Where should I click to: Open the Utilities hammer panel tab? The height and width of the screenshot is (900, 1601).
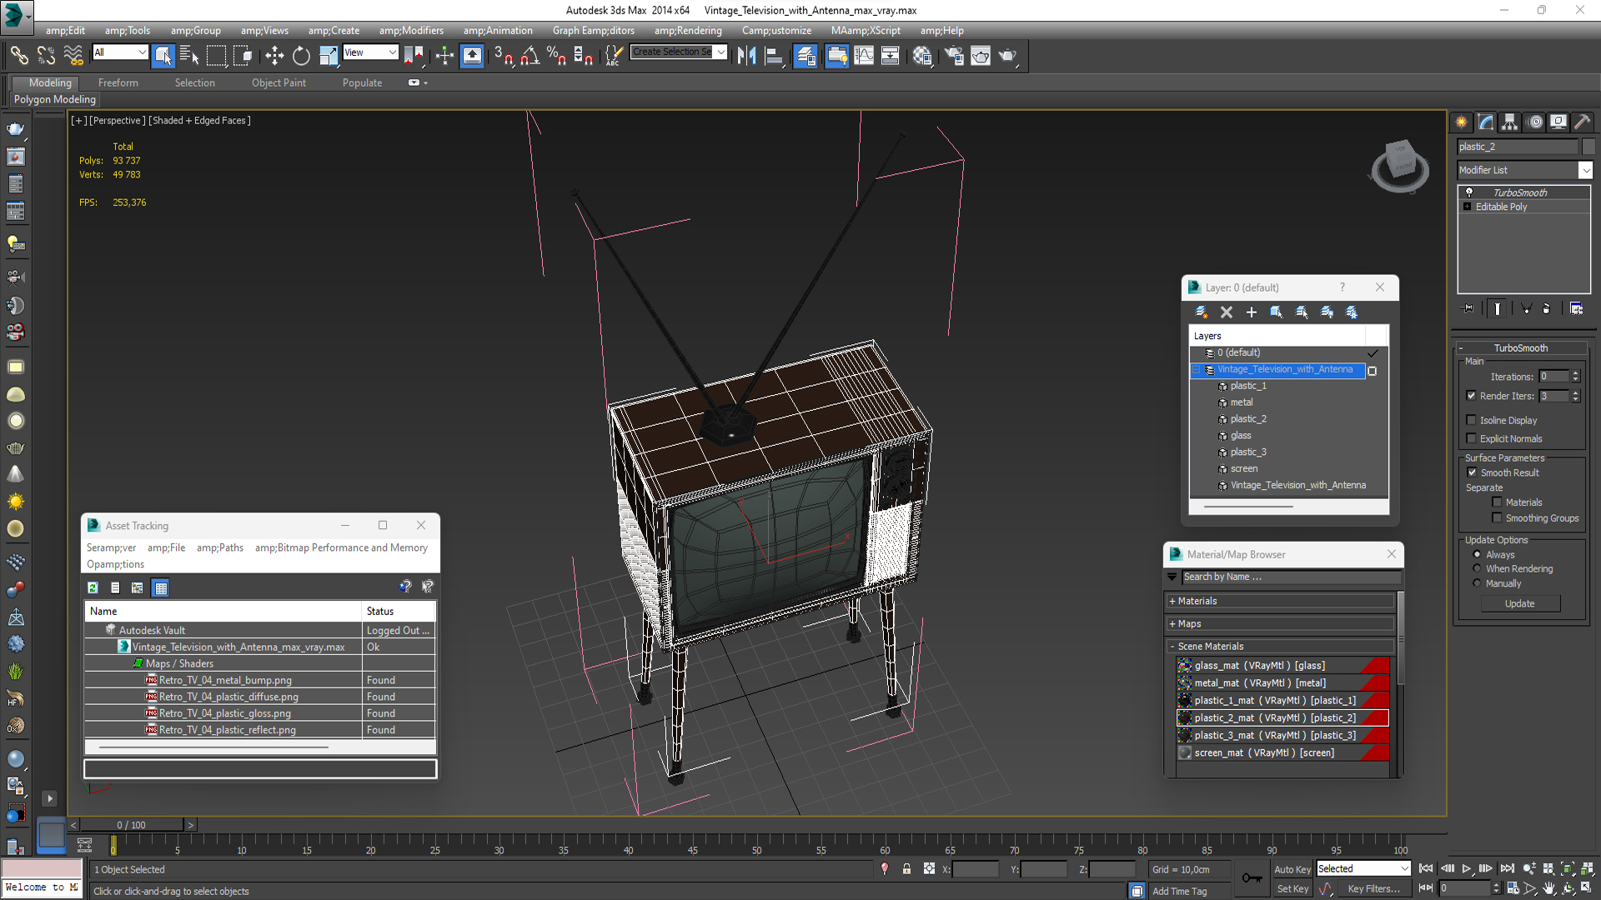coord(1583,122)
